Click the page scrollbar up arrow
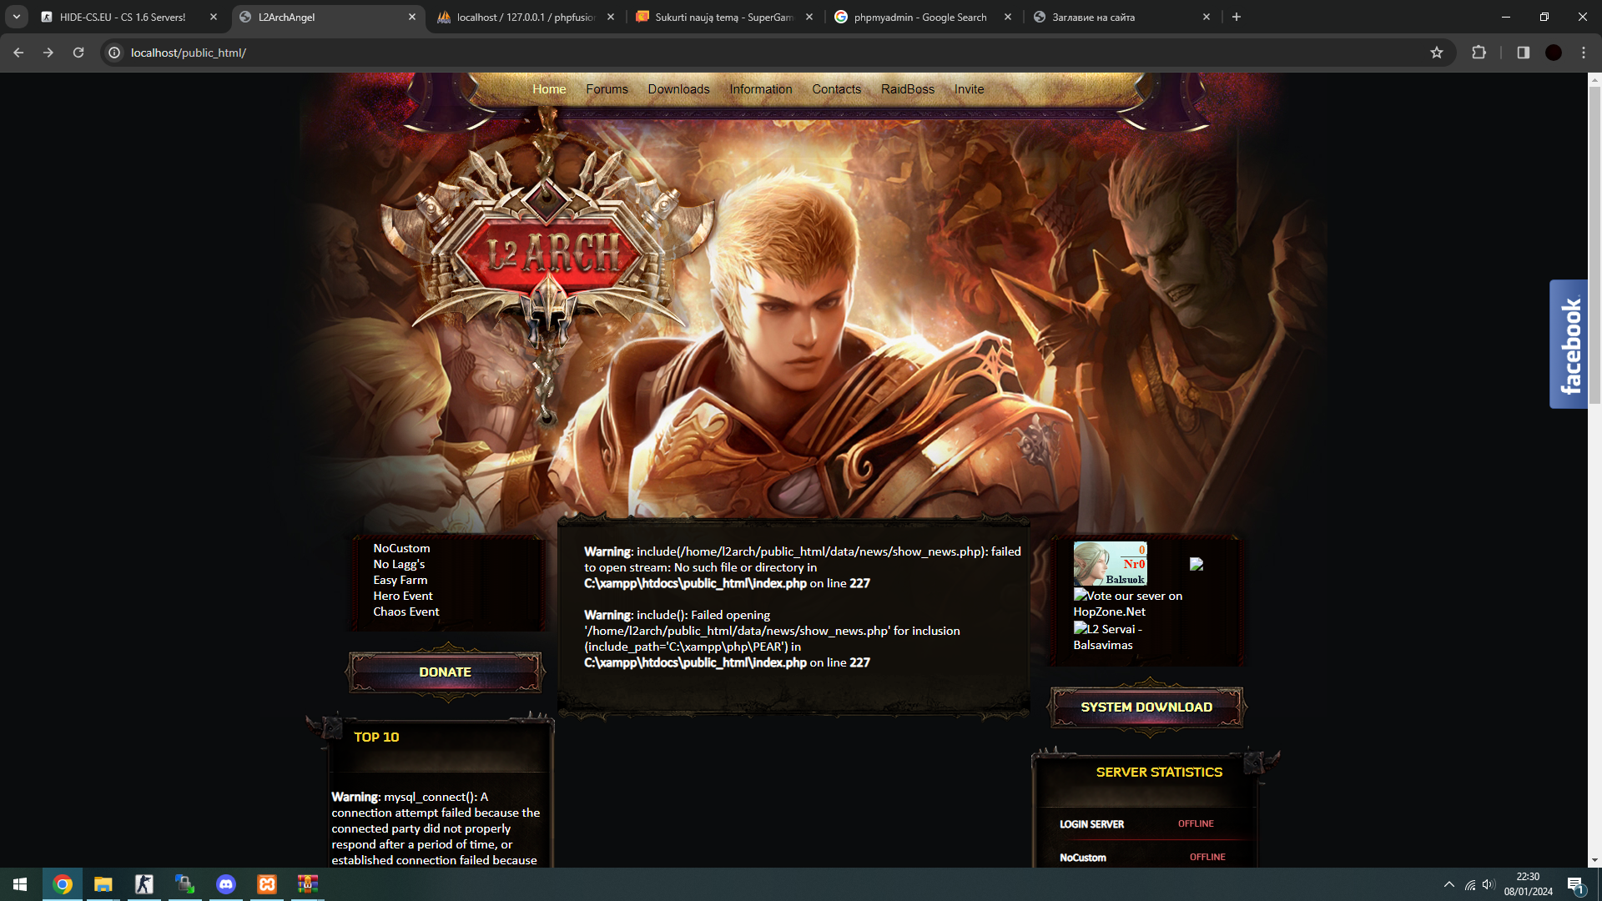Screen dimensions: 1602x901 [x=1594, y=80]
